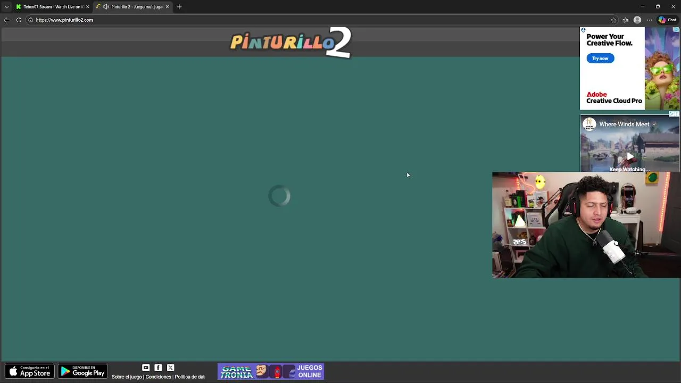The image size is (681, 383).
Task: Open the X (Twitter) social icon
Action: tap(170, 368)
